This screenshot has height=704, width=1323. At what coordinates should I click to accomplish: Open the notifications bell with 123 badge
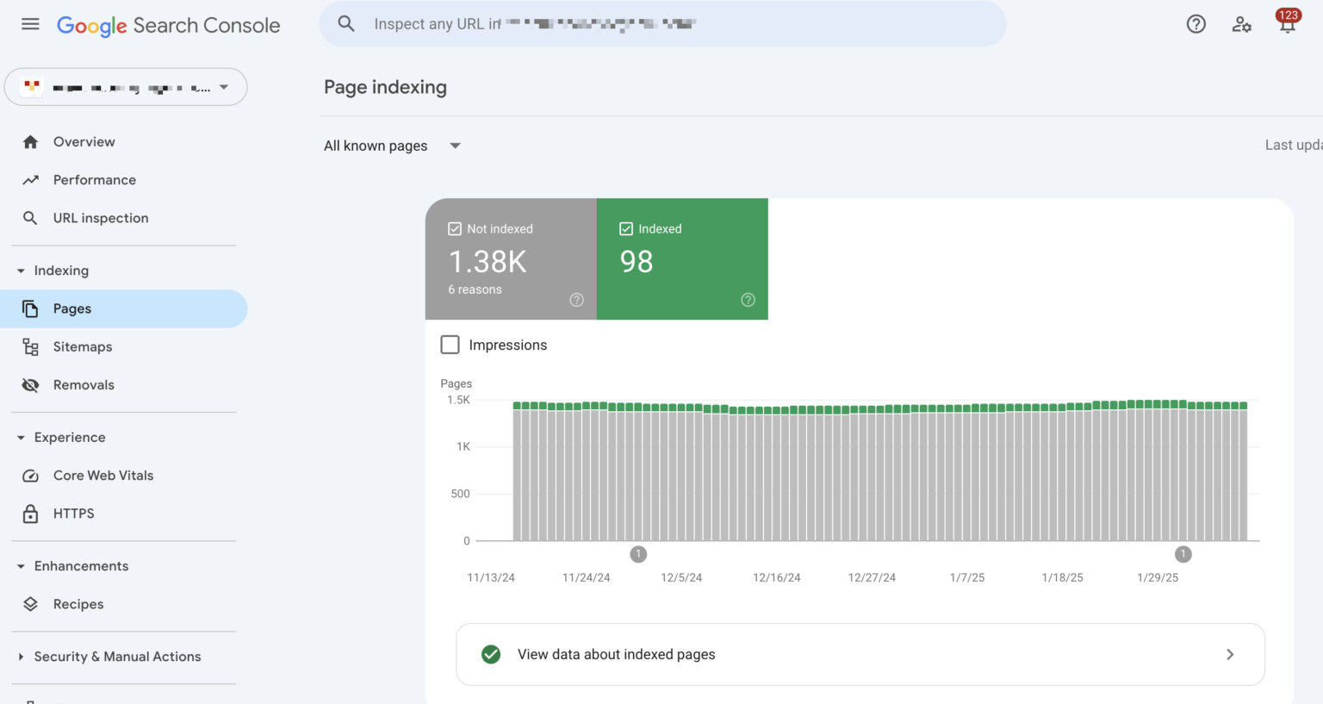1287,24
